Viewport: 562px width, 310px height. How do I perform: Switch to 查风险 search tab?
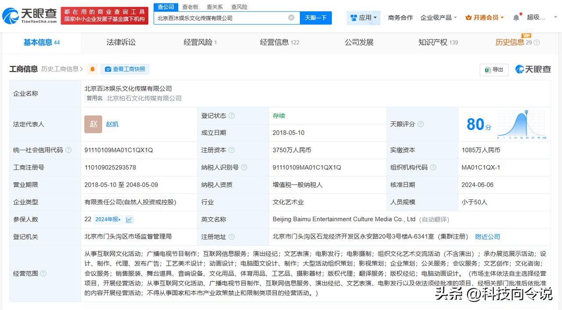point(239,7)
